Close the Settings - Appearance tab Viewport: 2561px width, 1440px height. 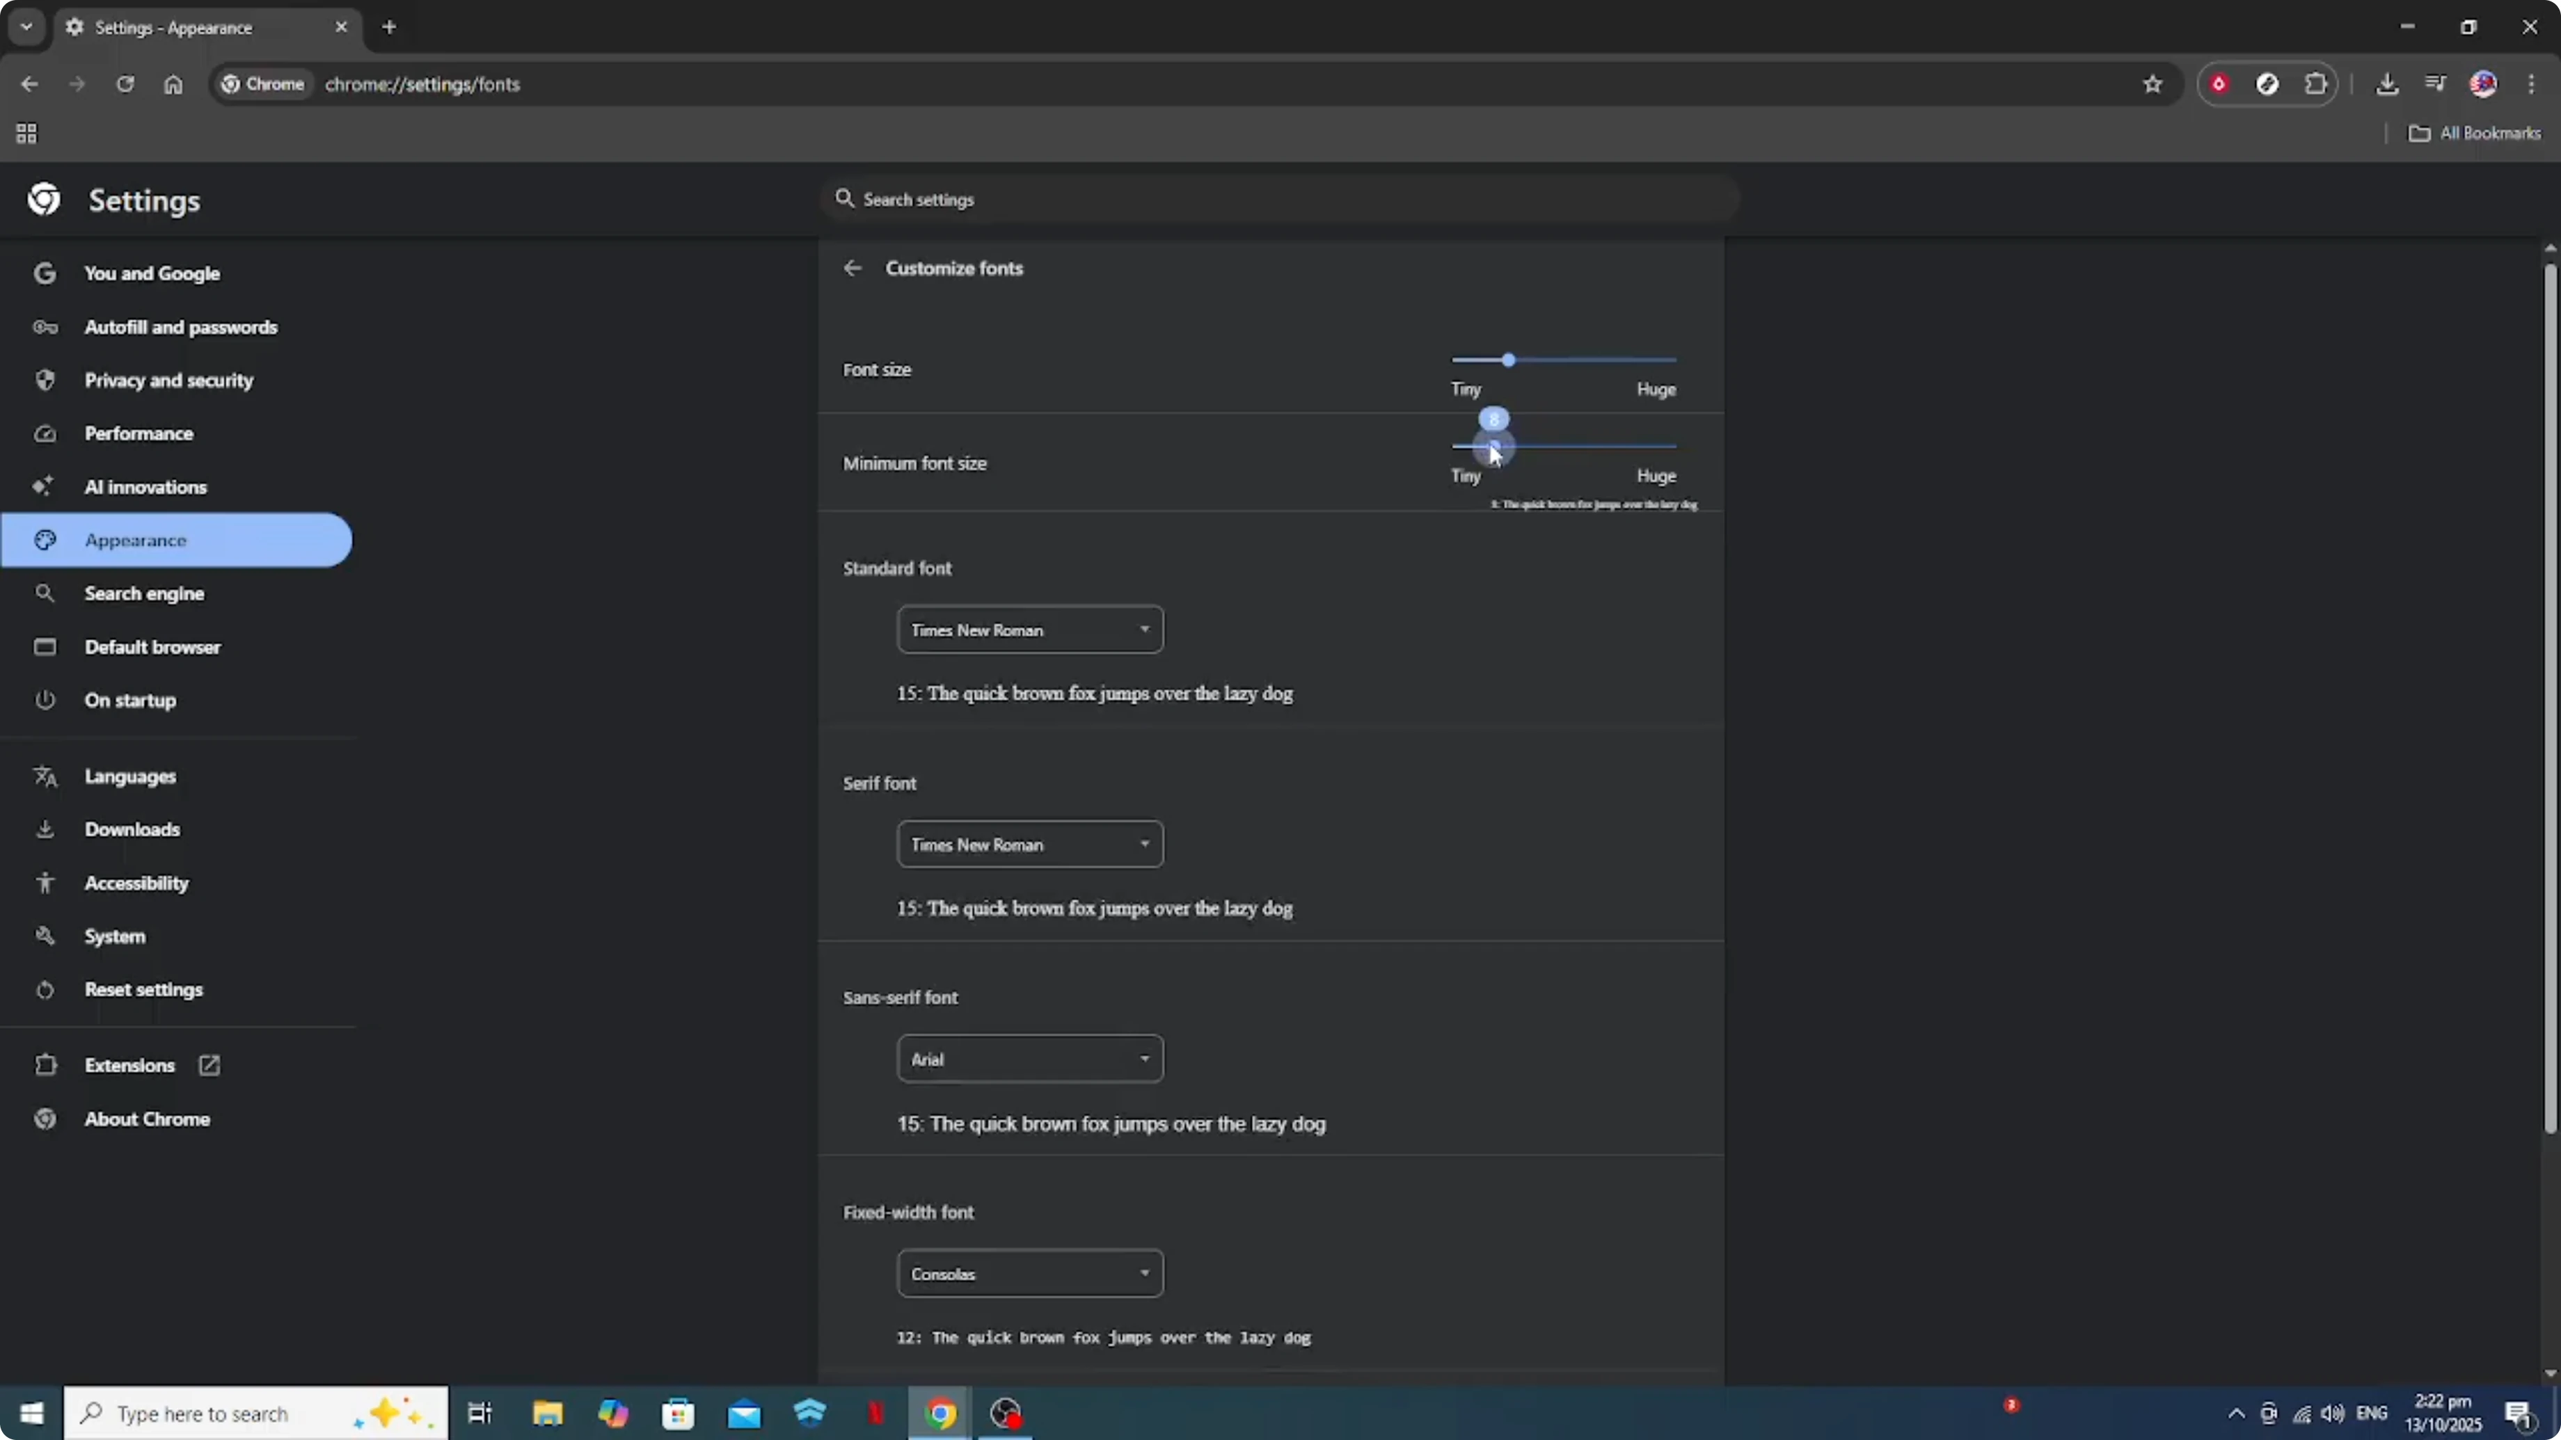tap(341, 27)
